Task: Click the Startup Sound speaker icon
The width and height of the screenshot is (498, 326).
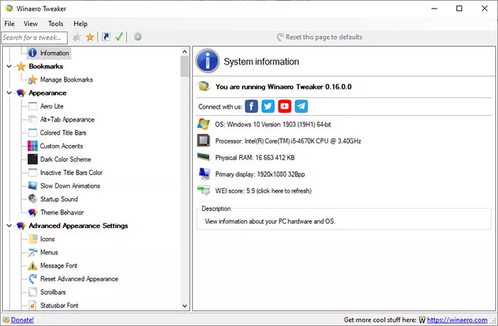Action: (x=33, y=199)
